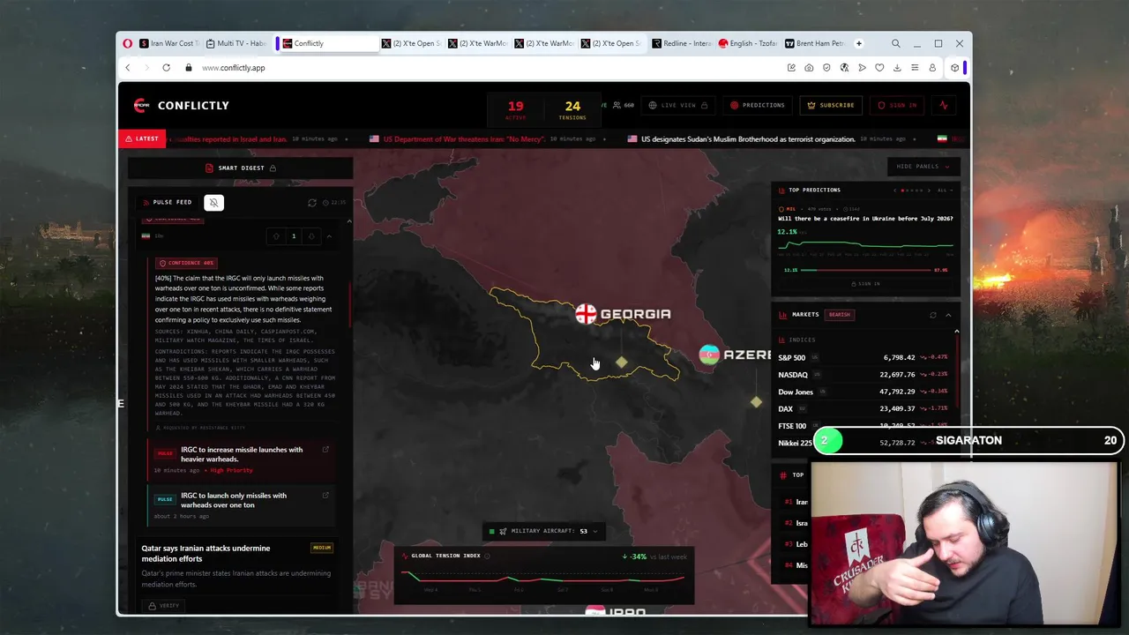The height and width of the screenshot is (635, 1129).
Task: Click the prediction probability bar slider
Action: (865, 270)
